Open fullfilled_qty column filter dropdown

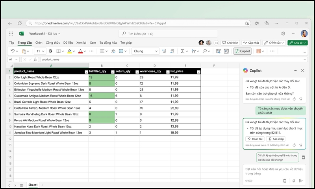(x=113, y=72)
